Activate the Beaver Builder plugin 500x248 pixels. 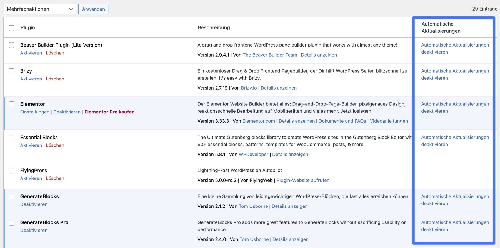coord(31,53)
